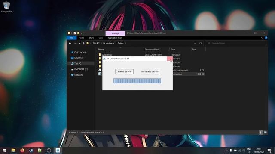Open the Windows Start menu
Viewport: 275px width, 154px height.
pos(4,150)
